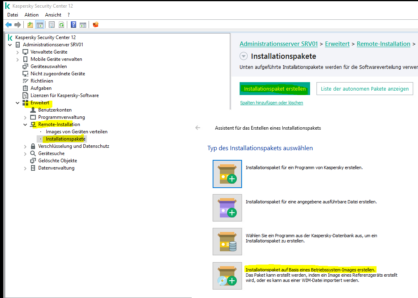The height and width of the screenshot is (298, 418).
Task: Select Kaspersky program package box icon
Action: click(227, 174)
